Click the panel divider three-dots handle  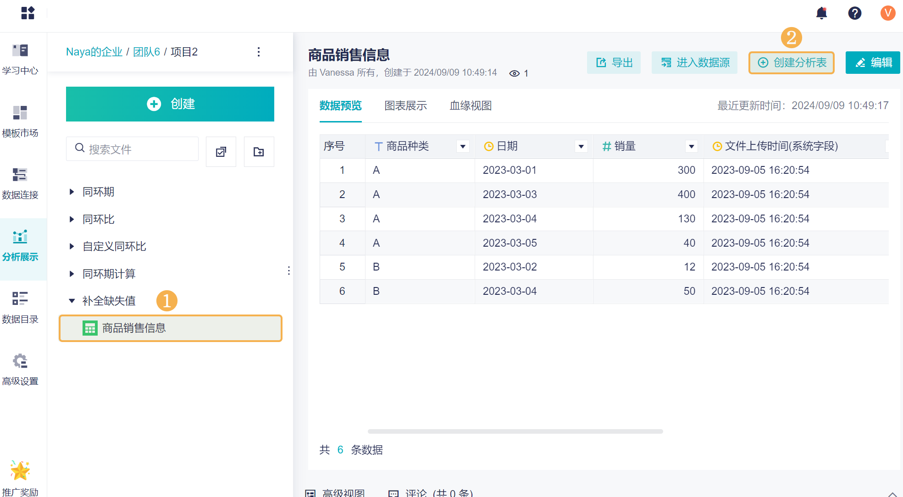point(289,271)
